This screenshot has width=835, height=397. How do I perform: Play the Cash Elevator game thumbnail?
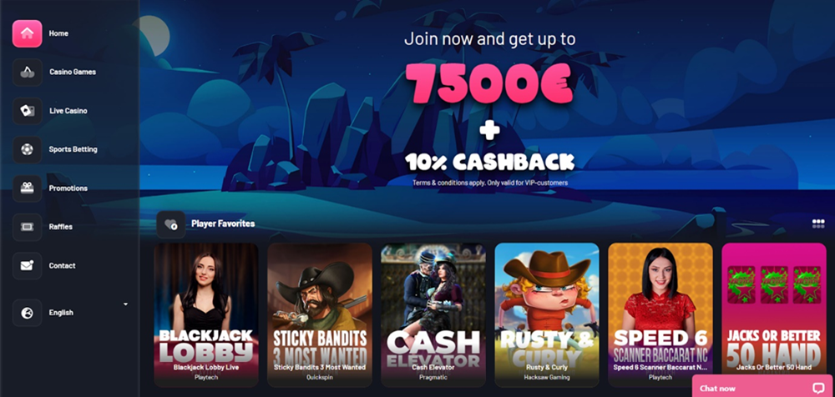tap(433, 314)
